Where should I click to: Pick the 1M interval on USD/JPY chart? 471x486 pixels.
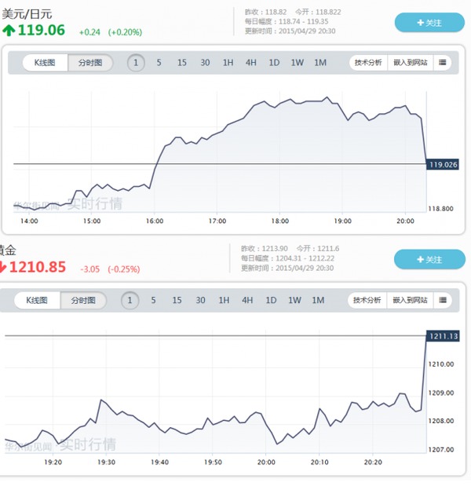pos(320,63)
